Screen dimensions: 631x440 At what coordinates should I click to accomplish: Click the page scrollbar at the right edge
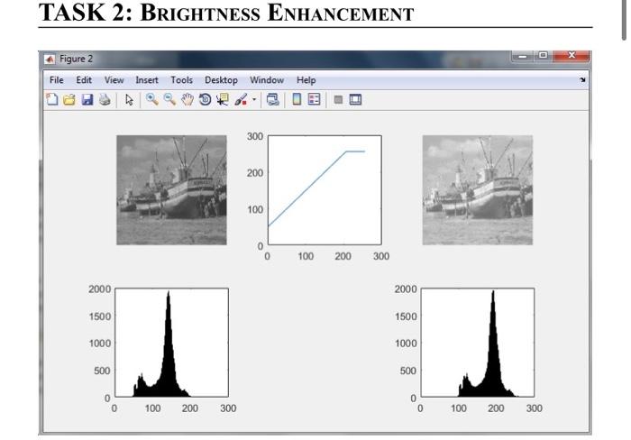[624, 20]
